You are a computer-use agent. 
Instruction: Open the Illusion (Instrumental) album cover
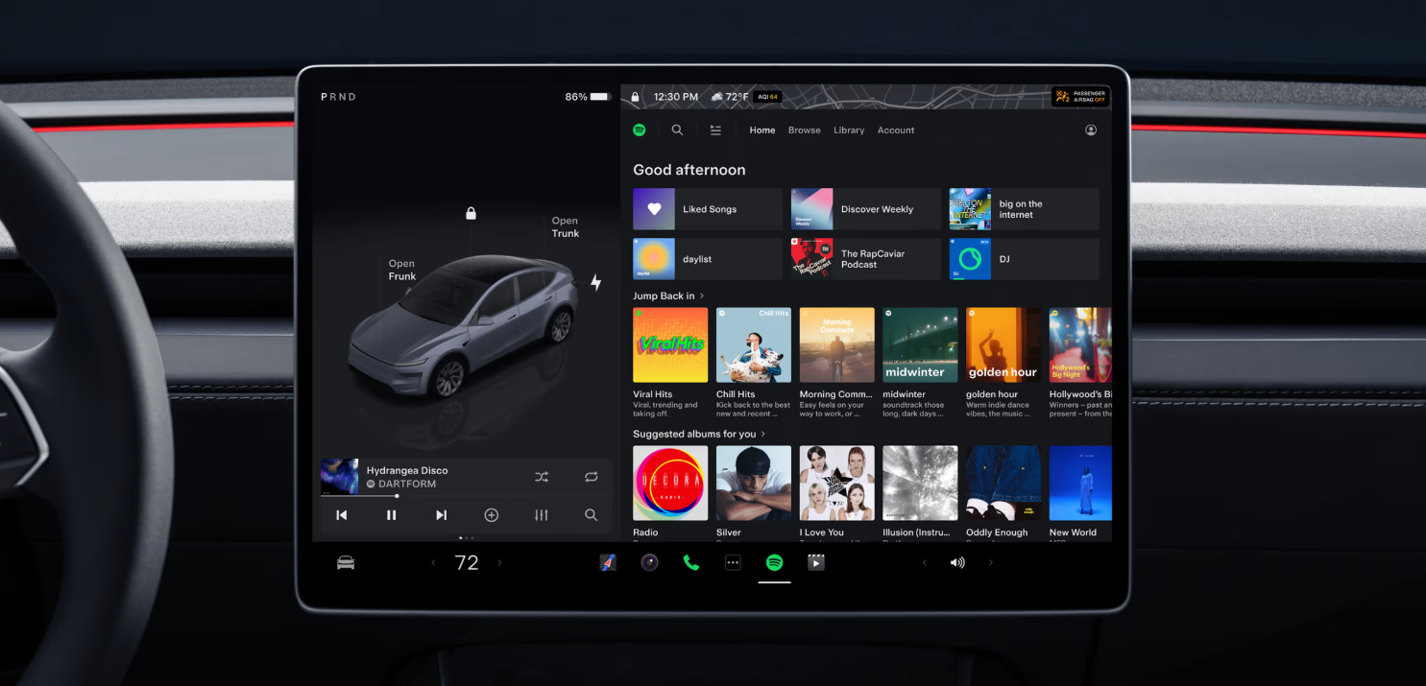920,483
